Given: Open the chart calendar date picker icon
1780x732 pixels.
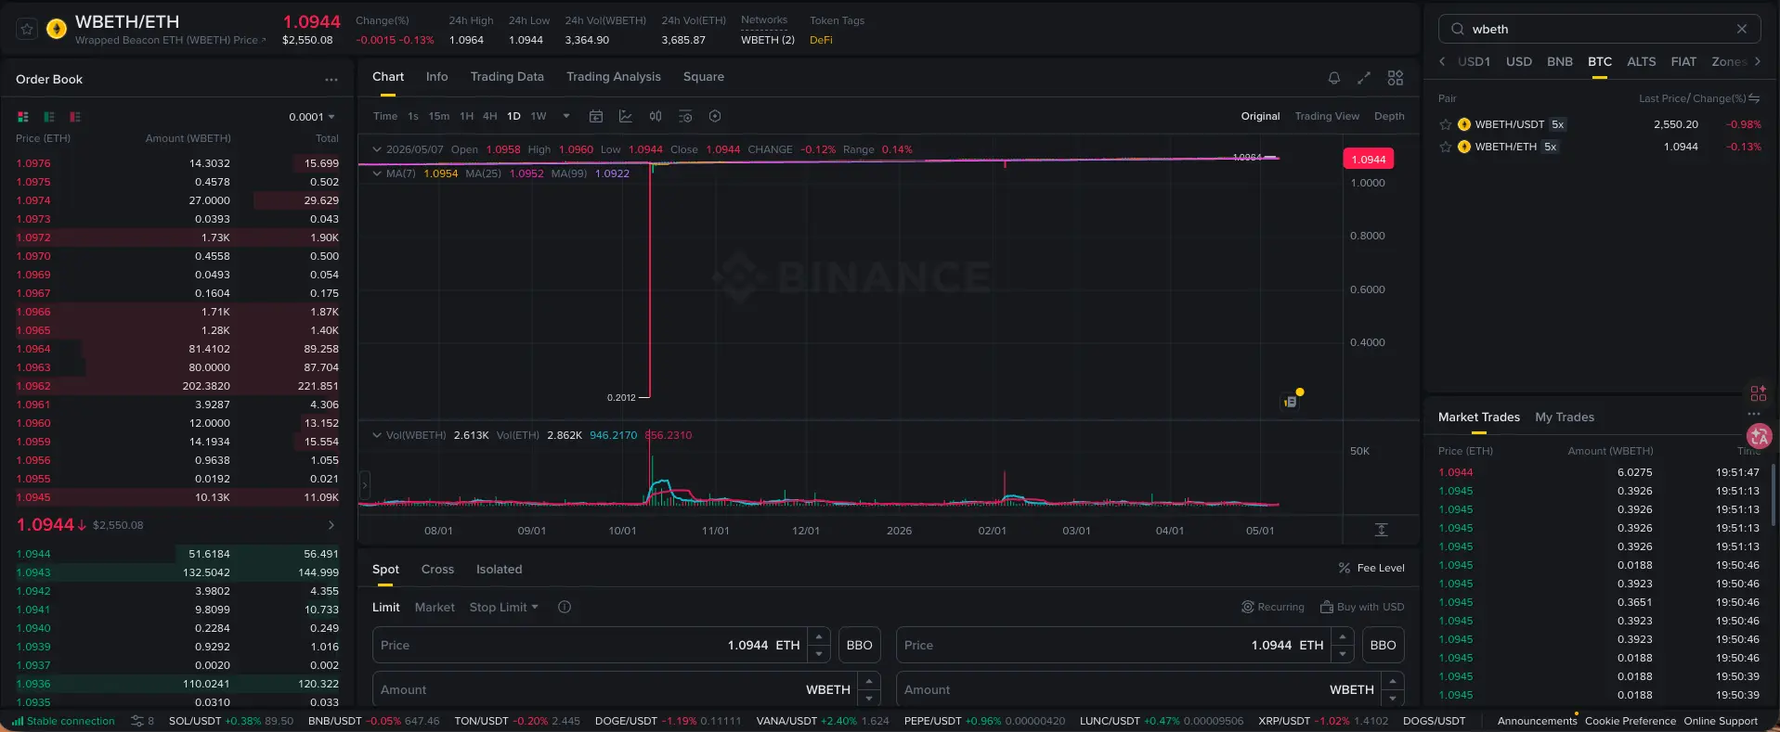Looking at the screenshot, I should (596, 116).
